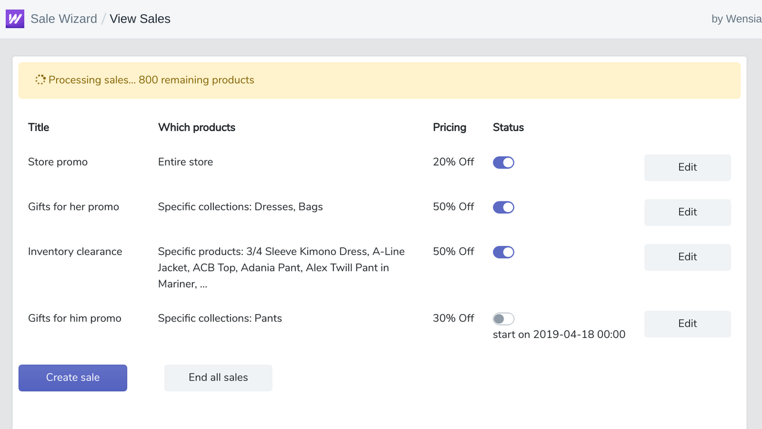Click the Title column header
This screenshot has width=762, height=429.
click(x=39, y=128)
